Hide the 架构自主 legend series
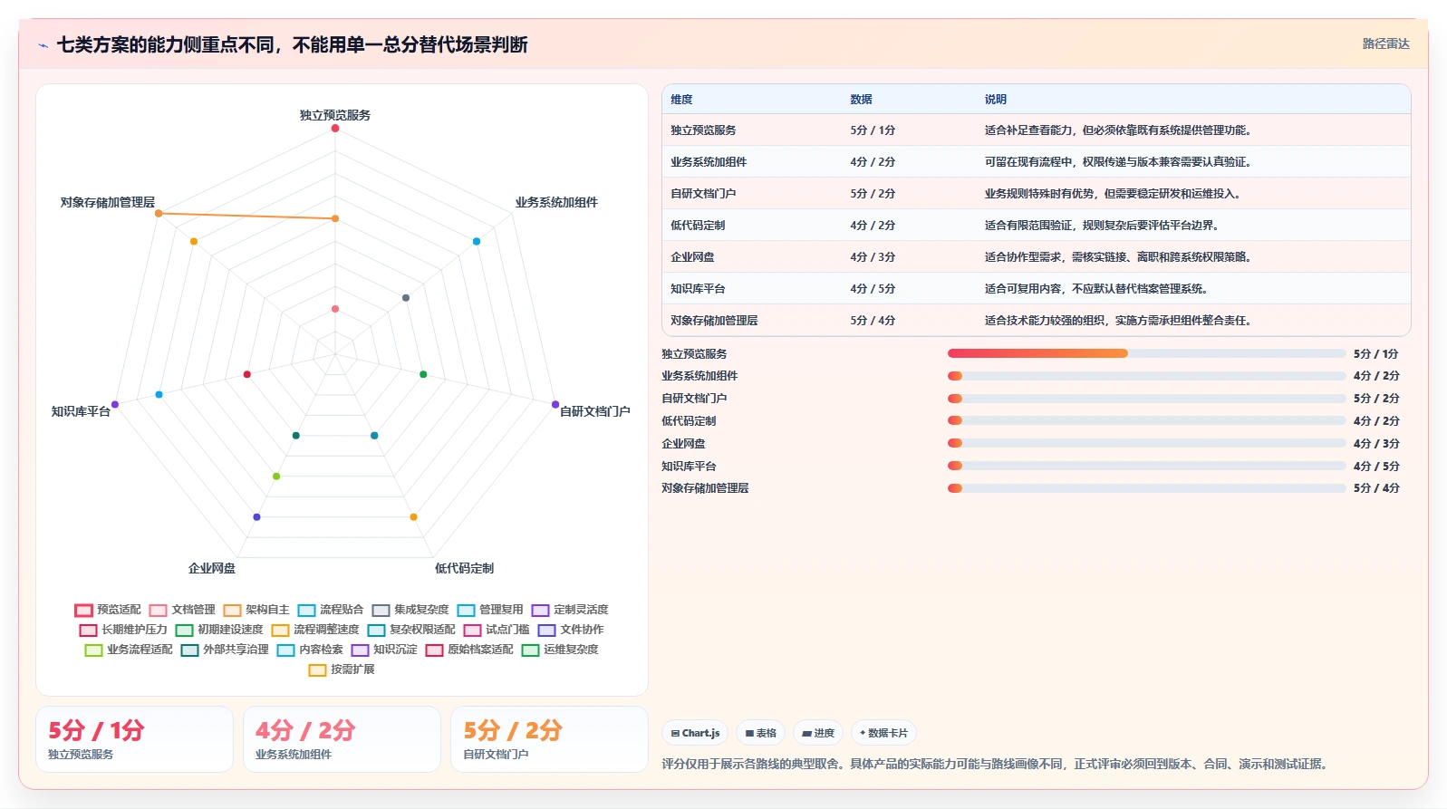 coord(256,610)
